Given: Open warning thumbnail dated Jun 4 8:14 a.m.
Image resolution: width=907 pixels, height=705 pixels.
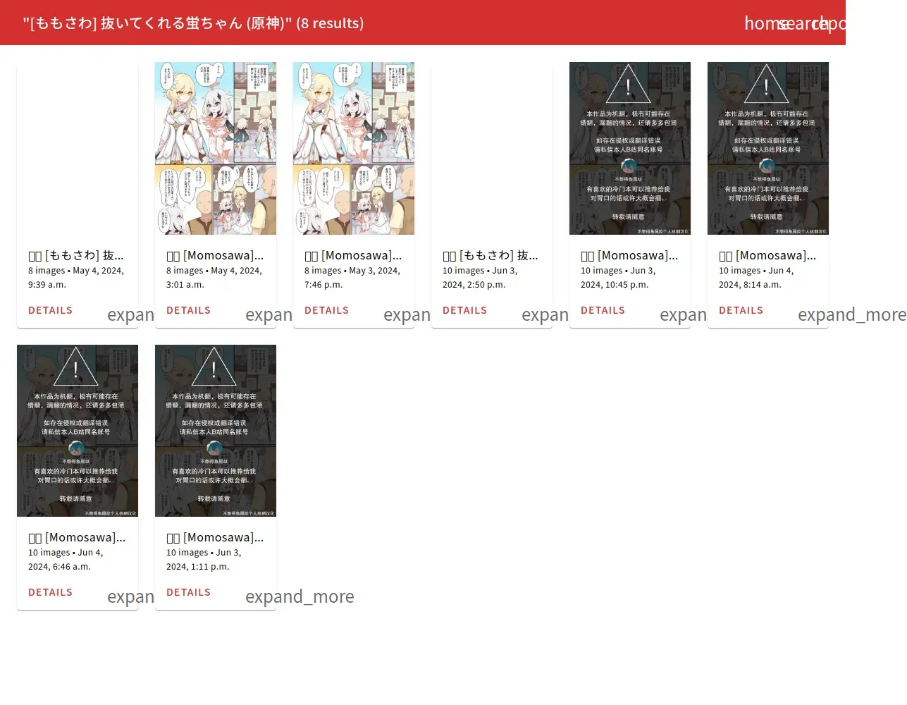Looking at the screenshot, I should pos(768,148).
